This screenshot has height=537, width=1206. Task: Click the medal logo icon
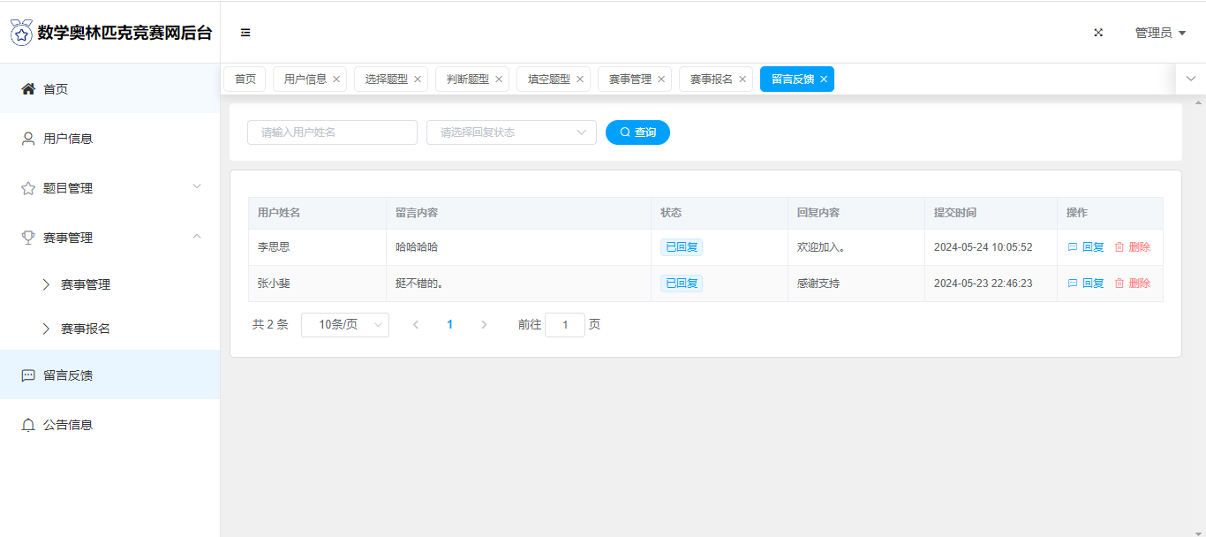21,34
